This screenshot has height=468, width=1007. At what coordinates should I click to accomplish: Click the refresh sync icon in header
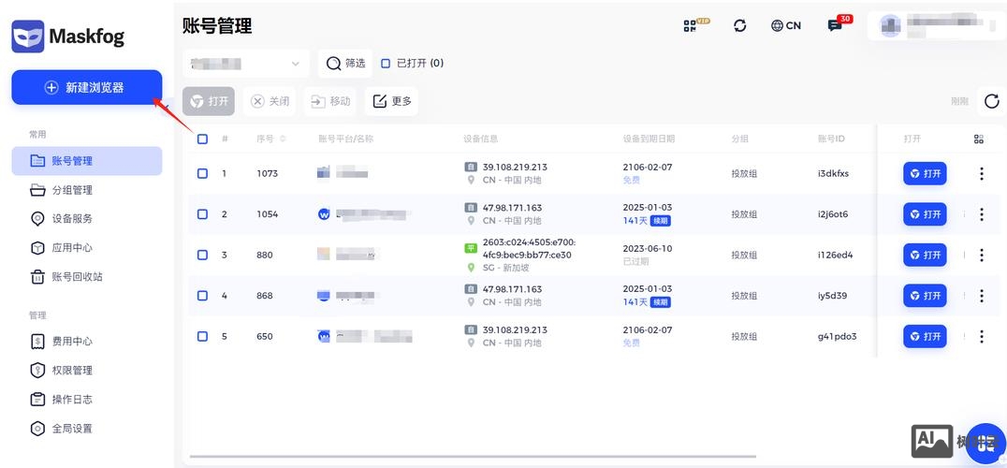coord(740,25)
